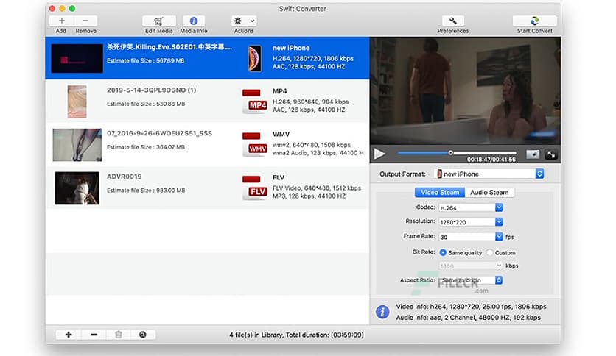This screenshot has width=616, height=356.
Task: Click the FLV format icon
Action: pos(254,188)
